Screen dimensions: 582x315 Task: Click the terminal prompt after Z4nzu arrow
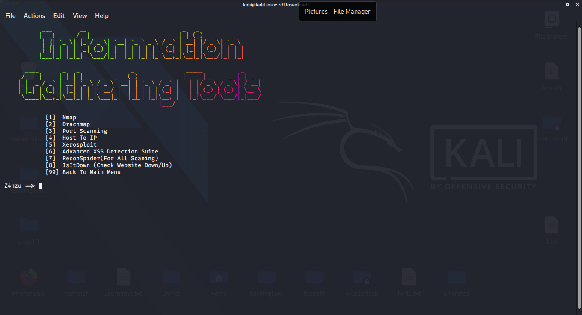tap(40, 185)
